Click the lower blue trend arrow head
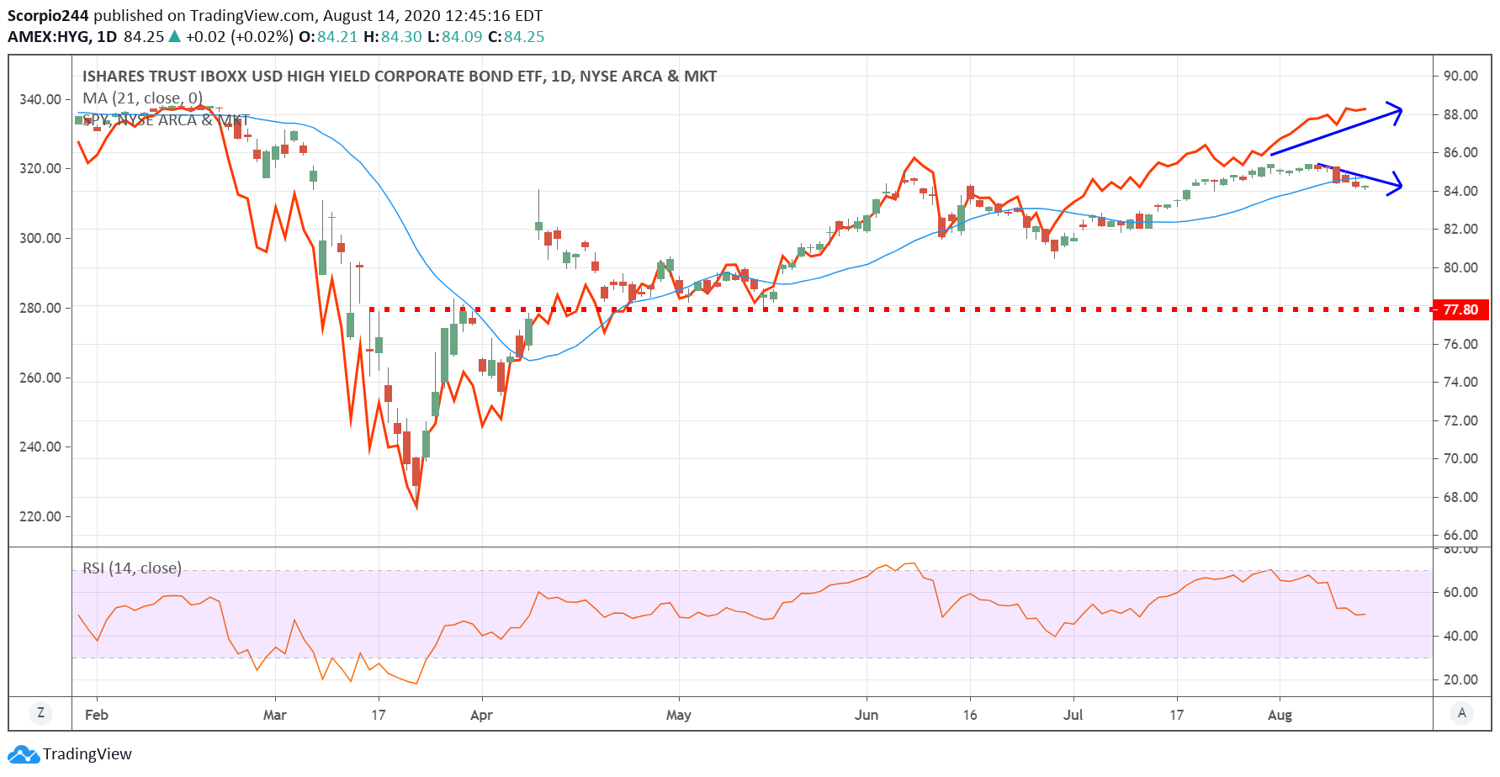Screen dimensions: 1500x777 (x=1396, y=184)
